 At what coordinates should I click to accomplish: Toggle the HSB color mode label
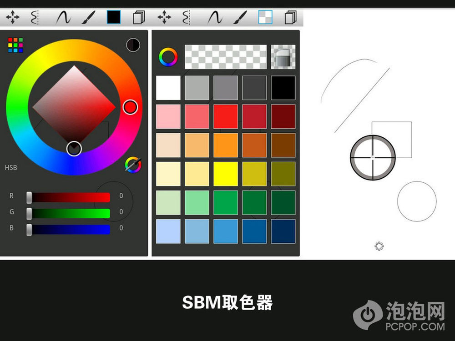coord(11,168)
